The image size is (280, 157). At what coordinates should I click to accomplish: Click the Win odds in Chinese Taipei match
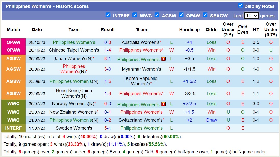[211, 50]
